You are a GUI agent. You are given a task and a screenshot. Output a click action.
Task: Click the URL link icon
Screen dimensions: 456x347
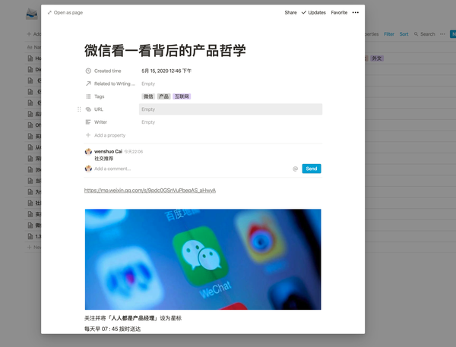tap(88, 109)
